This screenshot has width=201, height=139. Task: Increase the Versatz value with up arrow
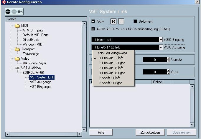click(x=168, y=58)
